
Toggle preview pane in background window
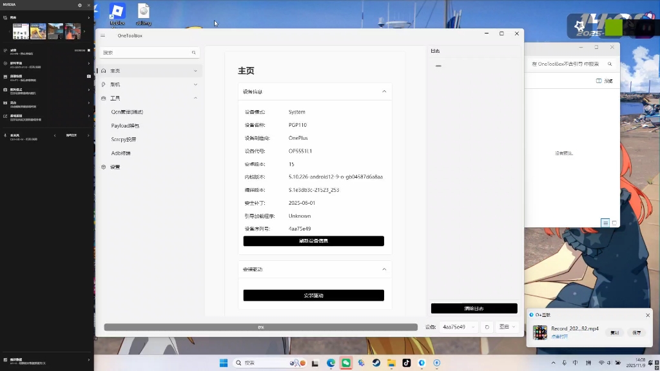(x=605, y=81)
